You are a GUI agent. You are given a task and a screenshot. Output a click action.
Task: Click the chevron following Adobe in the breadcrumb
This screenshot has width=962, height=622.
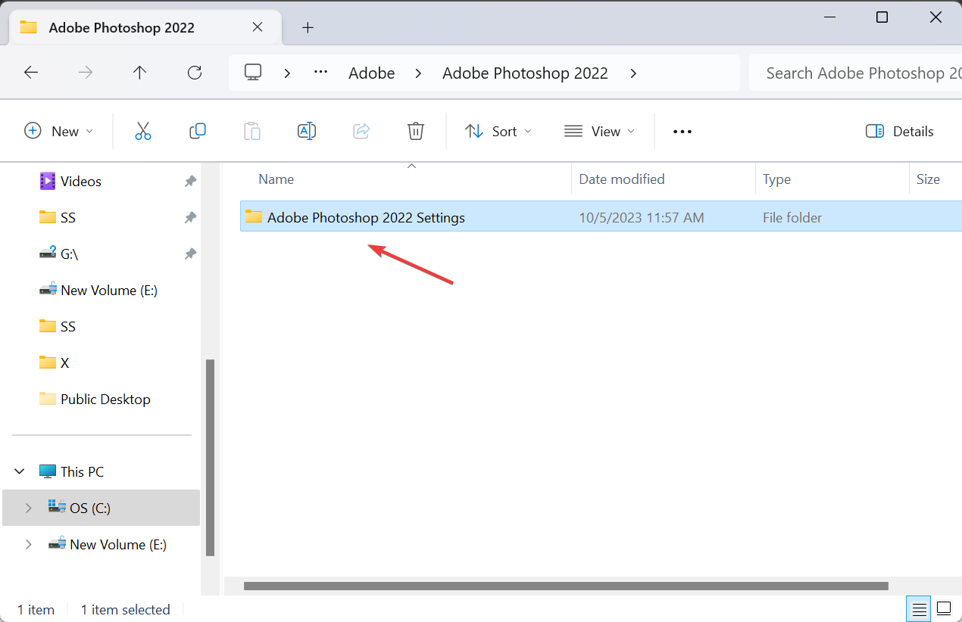pyautogui.click(x=418, y=73)
